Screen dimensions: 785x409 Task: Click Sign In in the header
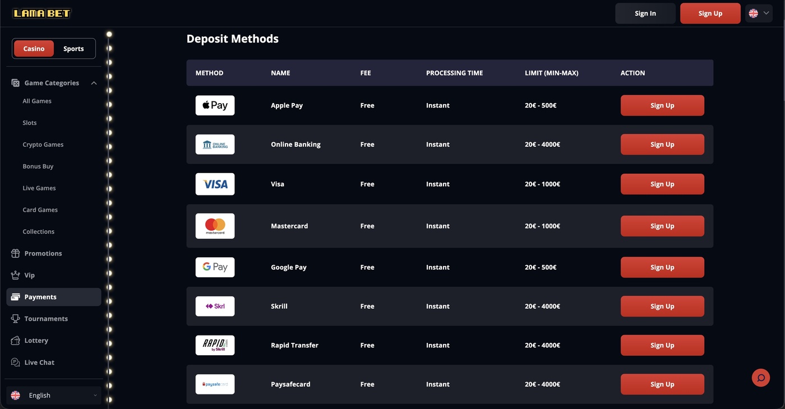pyautogui.click(x=645, y=13)
